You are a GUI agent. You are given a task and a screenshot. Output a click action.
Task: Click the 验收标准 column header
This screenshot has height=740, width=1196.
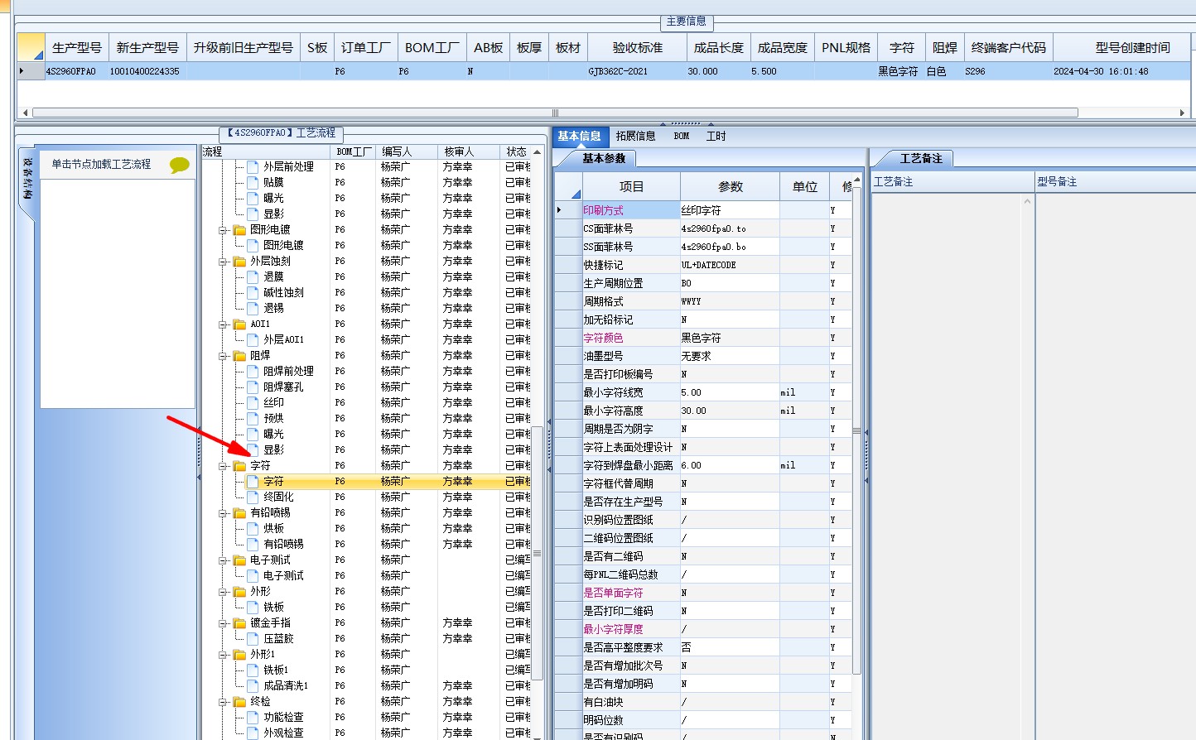click(638, 47)
